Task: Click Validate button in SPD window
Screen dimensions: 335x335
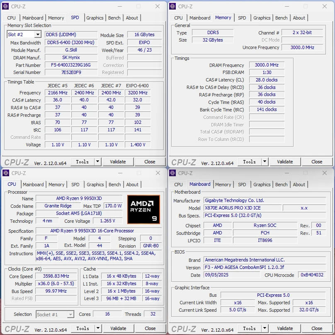Action: pos(118,162)
